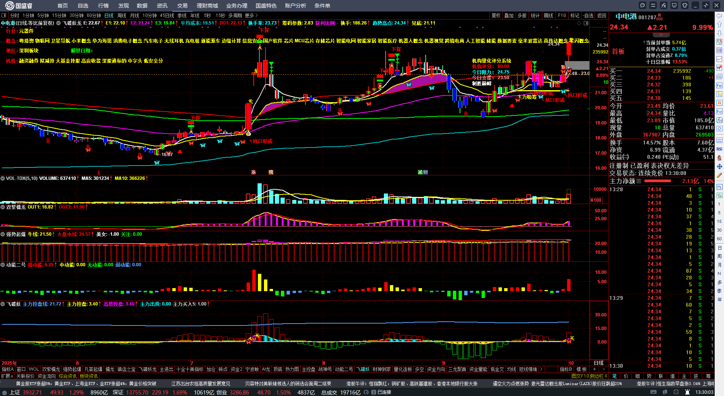Open the 交易 top menu

(x=183, y=6)
